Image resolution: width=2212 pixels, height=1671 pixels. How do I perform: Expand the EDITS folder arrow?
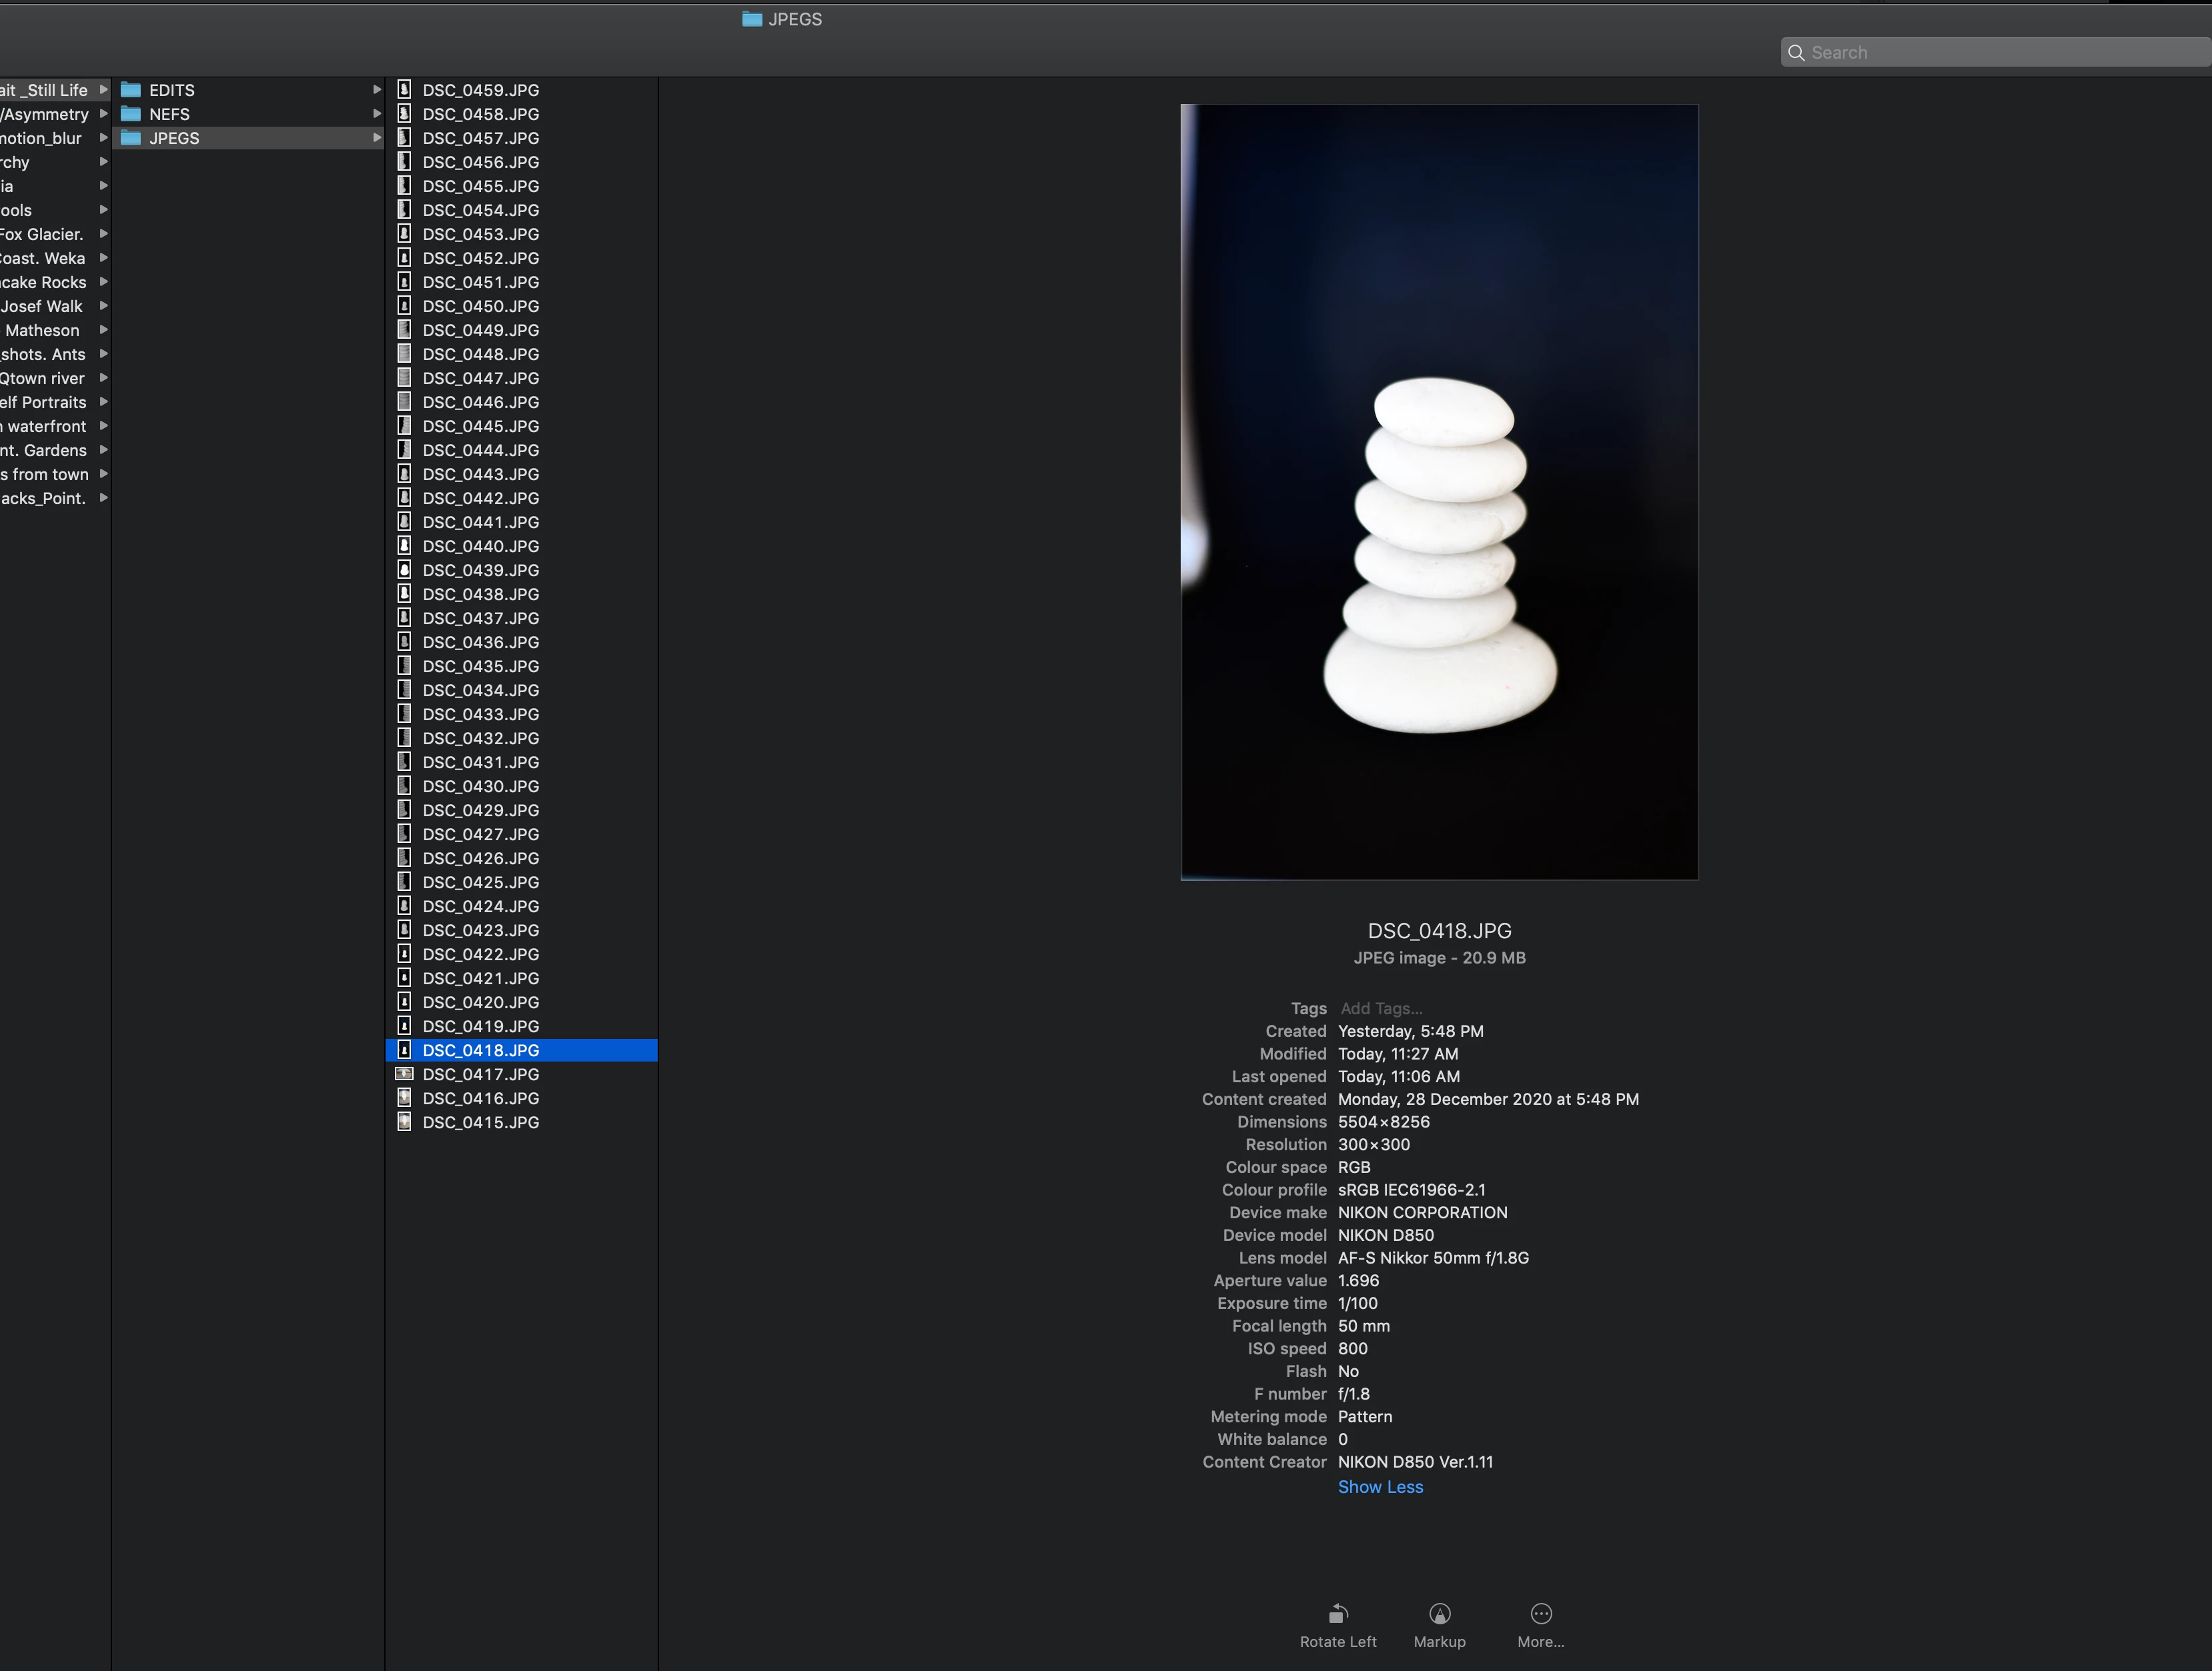tap(377, 90)
